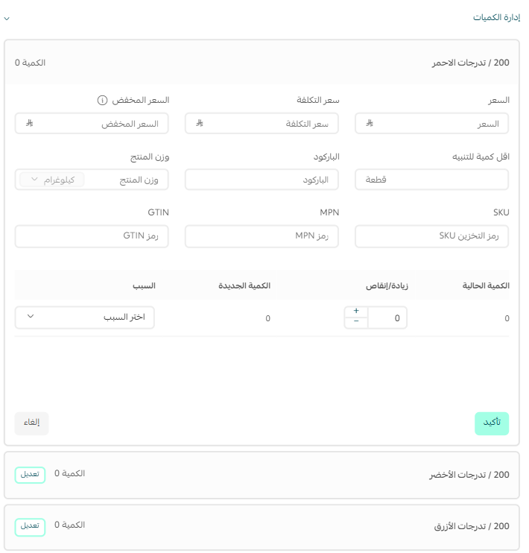Open the كيلوغرام weight unit dropdown
The image size is (529, 553).
52,180
